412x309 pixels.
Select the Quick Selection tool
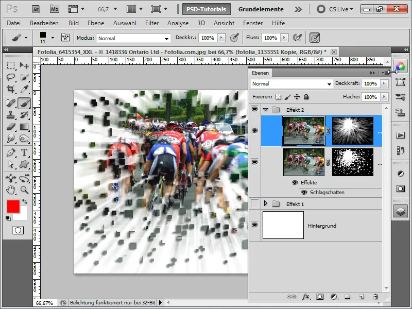(x=24, y=77)
